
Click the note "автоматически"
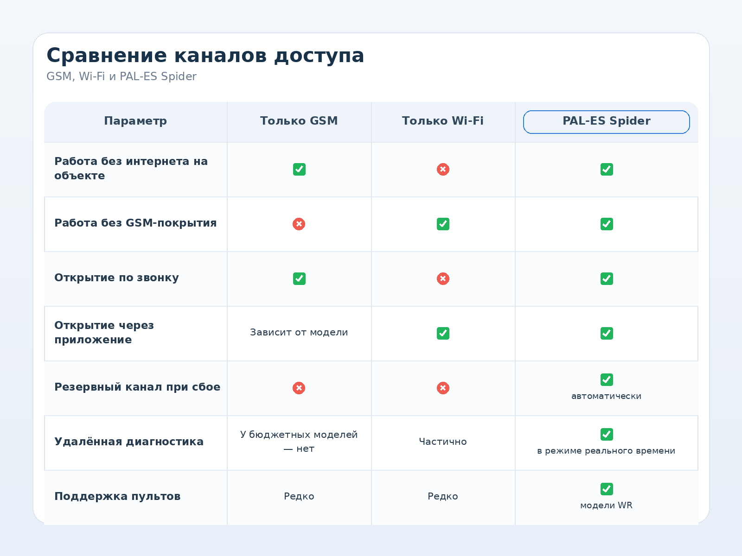click(x=607, y=396)
